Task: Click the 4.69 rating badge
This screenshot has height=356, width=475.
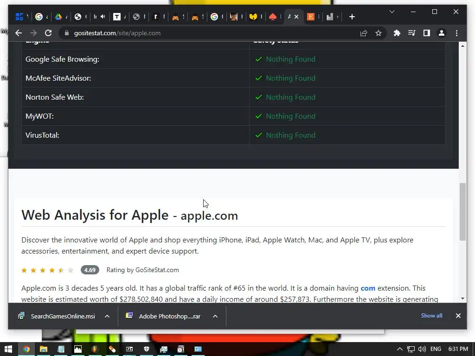Action: point(90,270)
